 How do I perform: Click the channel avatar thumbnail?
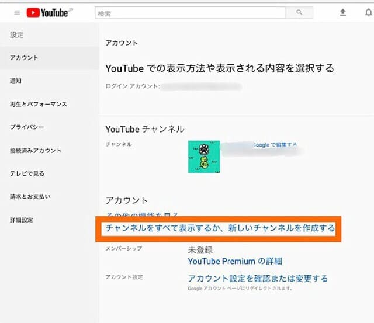(x=204, y=157)
